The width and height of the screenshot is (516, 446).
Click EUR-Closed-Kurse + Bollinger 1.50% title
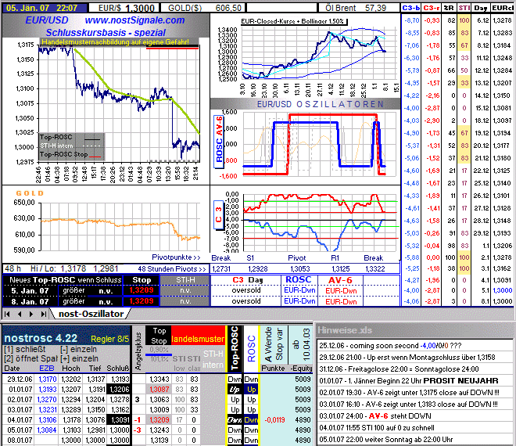(x=293, y=21)
